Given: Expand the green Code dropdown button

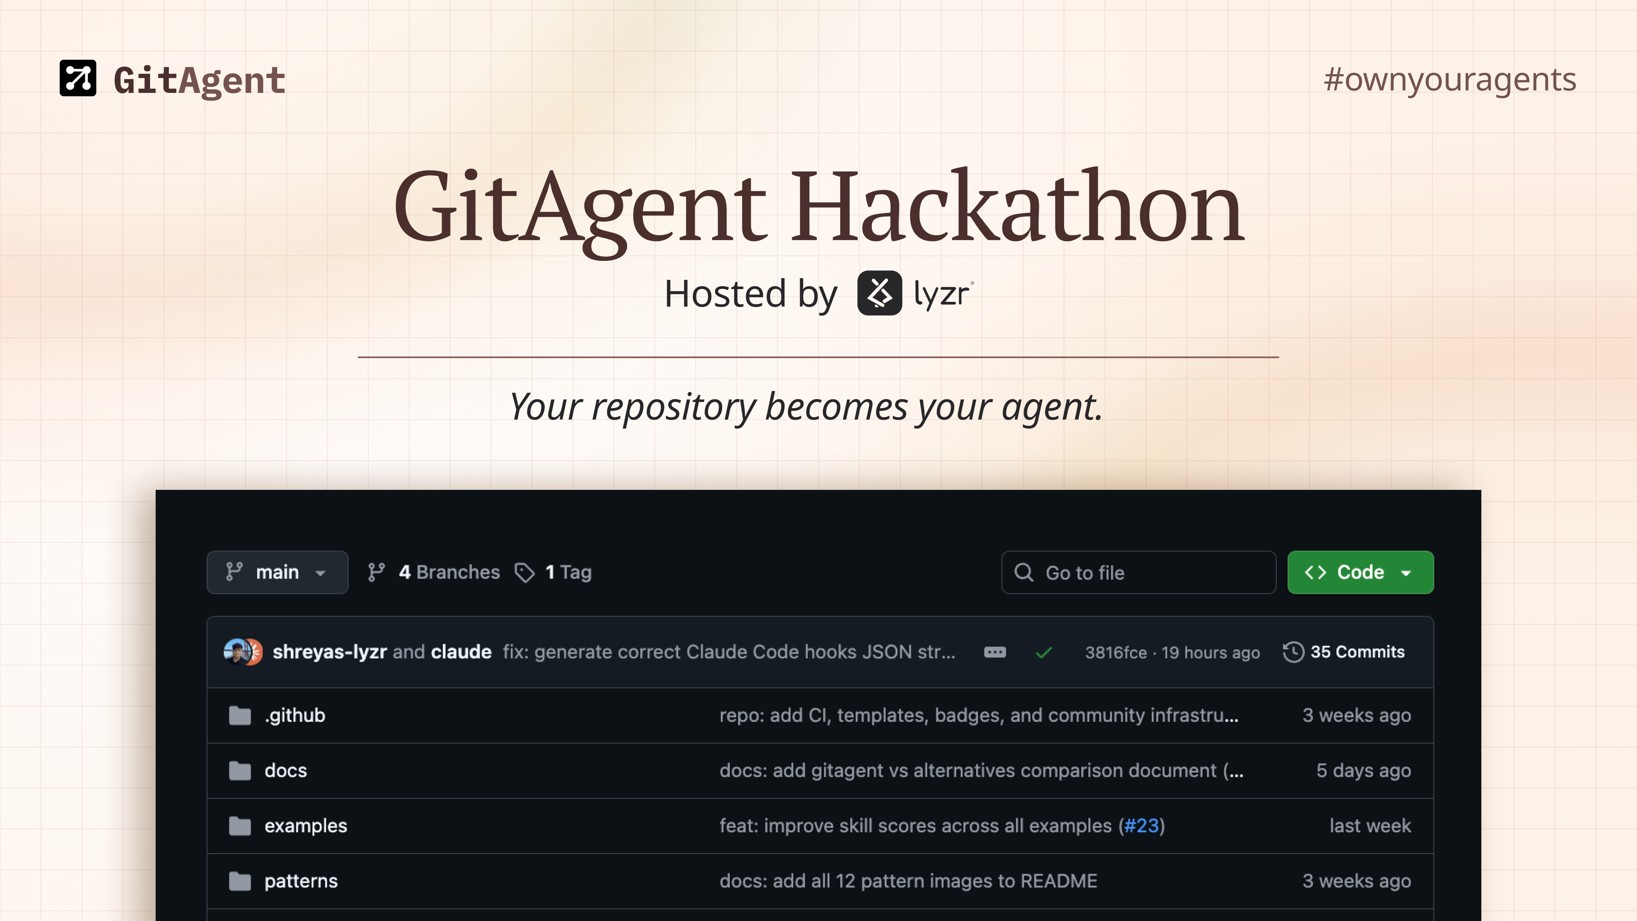Looking at the screenshot, I should coord(1361,572).
